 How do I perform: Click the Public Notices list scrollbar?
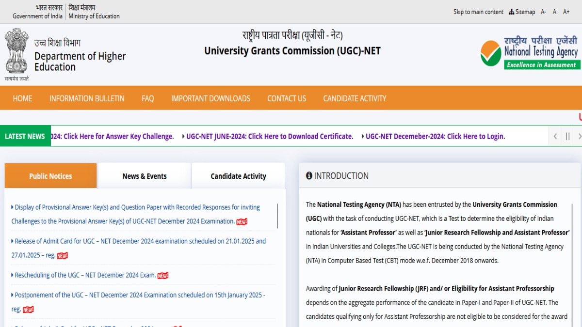pyautogui.click(x=277, y=216)
